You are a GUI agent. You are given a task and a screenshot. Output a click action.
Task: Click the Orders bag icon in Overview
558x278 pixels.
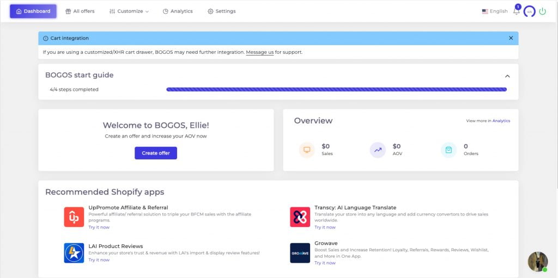[448, 150]
